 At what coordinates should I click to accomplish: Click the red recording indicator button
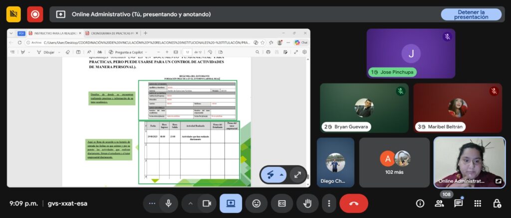35,14
